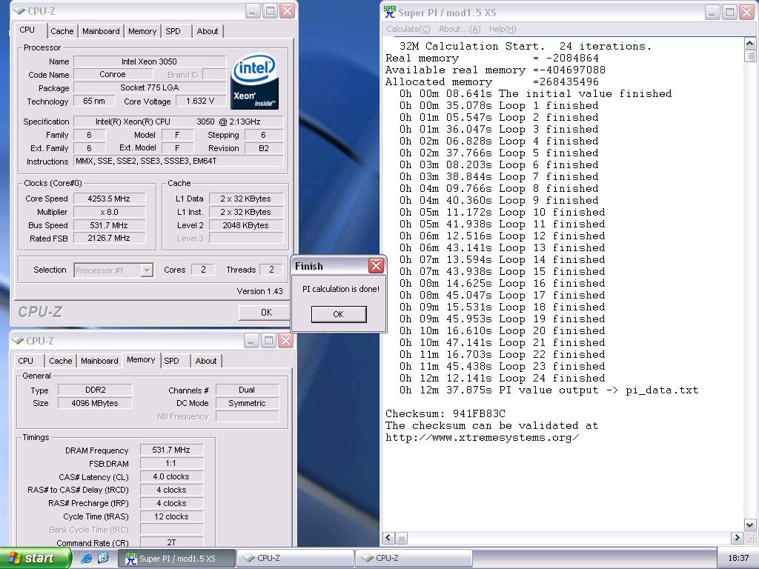The width and height of the screenshot is (759, 569).
Task: Open the Windows Start menu
Action: coord(36,559)
